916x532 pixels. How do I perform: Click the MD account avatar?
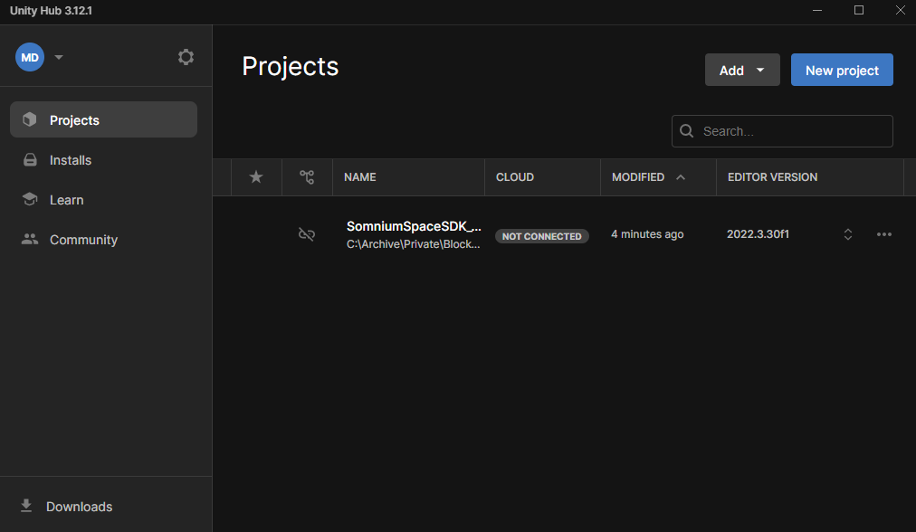[x=30, y=57]
